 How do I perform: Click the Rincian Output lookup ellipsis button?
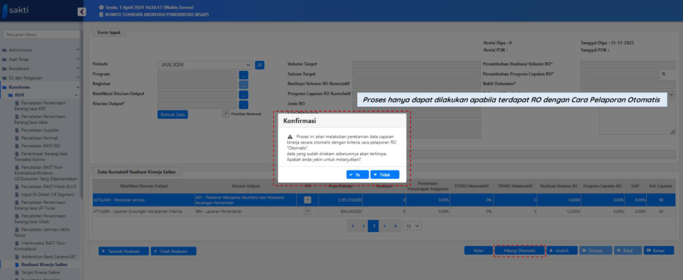[243, 104]
